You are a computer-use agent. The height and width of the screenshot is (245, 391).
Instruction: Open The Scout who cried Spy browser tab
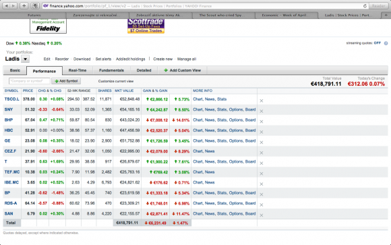223,16
